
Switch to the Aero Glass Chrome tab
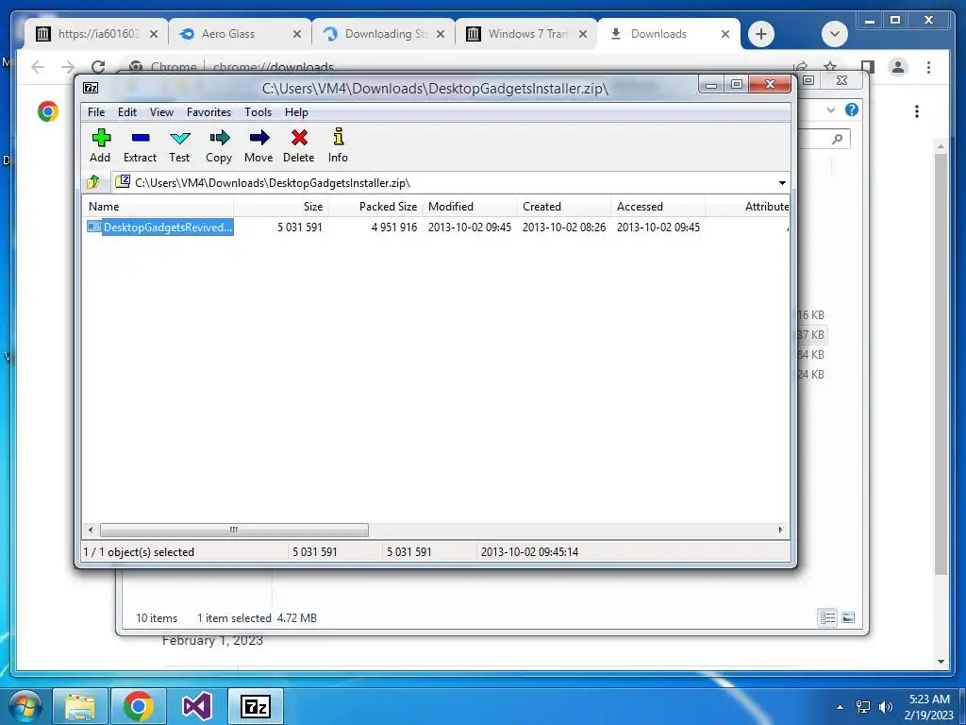coord(241,34)
